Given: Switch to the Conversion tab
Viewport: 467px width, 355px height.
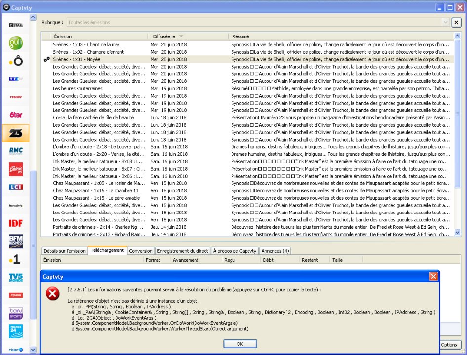Looking at the screenshot, I should [x=141, y=251].
